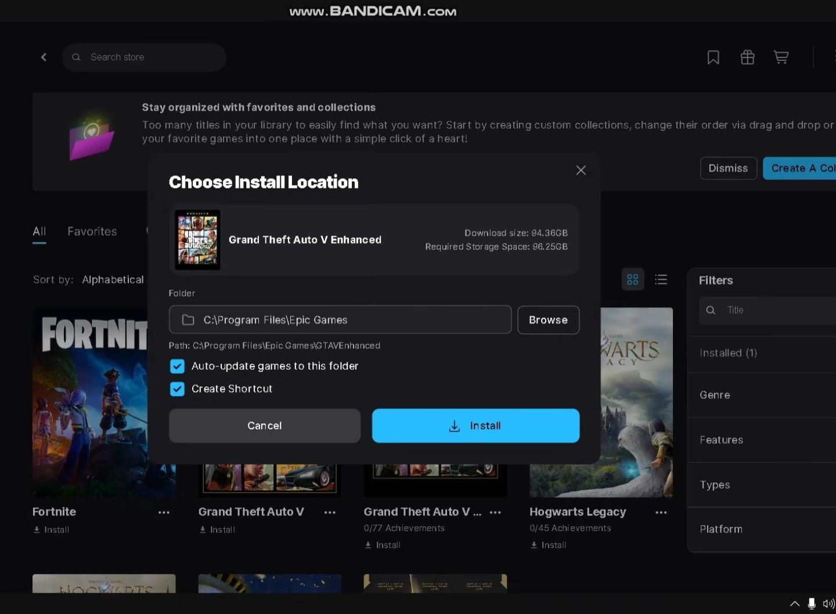Viewport: 836px width, 614px height.
Task: Expand the Types filter section
Action: [x=762, y=485]
